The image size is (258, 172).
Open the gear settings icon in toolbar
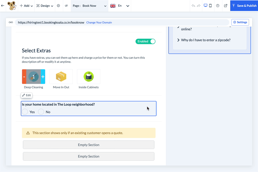coord(58,6)
